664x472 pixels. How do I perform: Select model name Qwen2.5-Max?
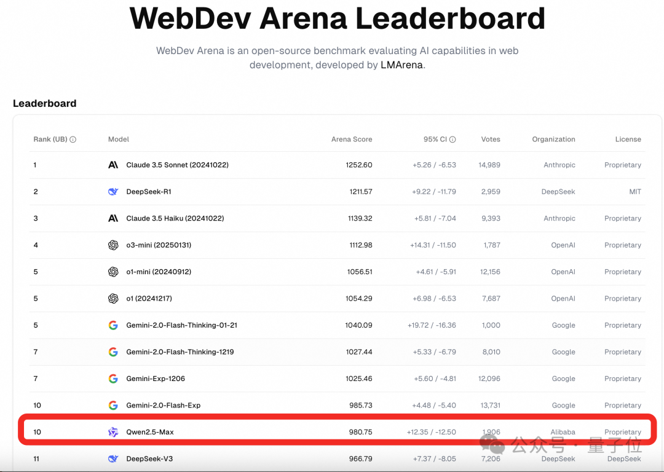pos(150,432)
